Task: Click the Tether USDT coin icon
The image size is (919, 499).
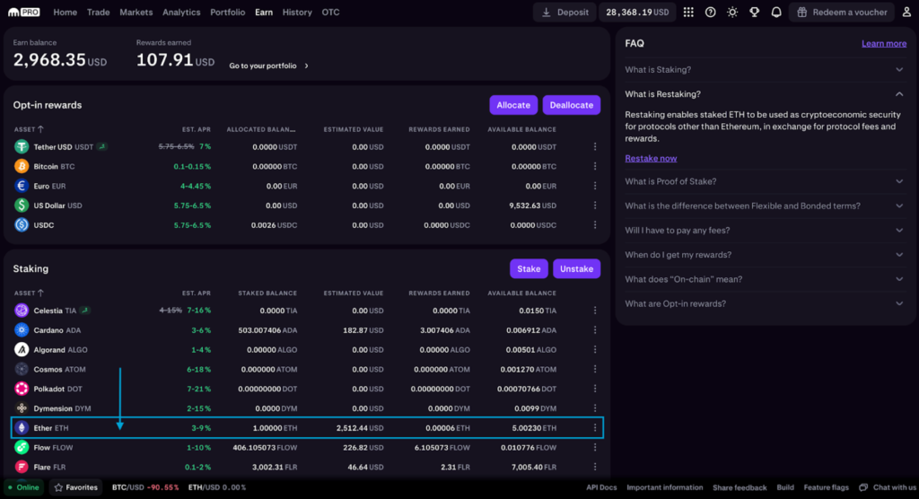Action: pyautogui.click(x=22, y=146)
